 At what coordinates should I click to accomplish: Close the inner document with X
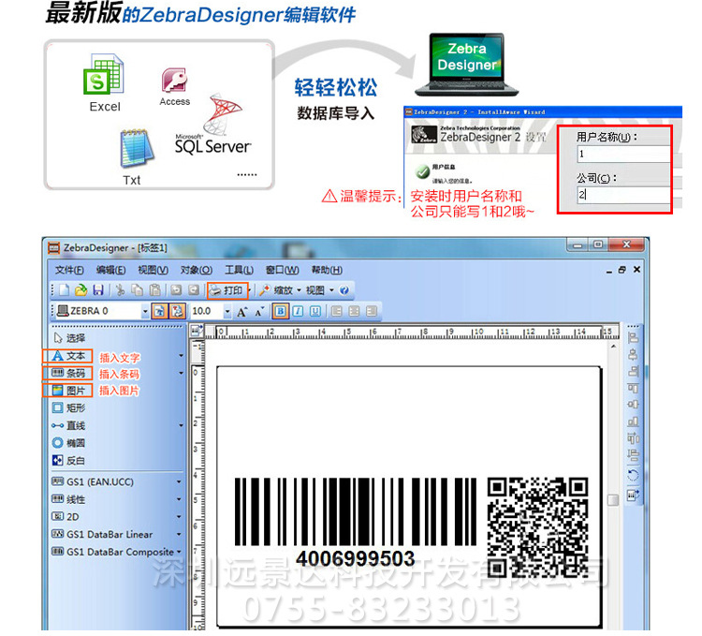pos(636,270)
